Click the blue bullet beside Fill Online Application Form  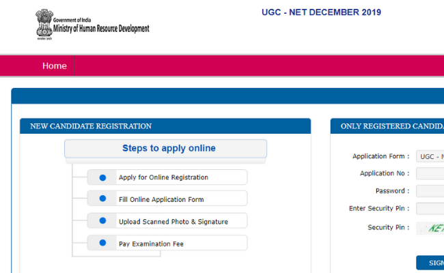click(102, 199)
